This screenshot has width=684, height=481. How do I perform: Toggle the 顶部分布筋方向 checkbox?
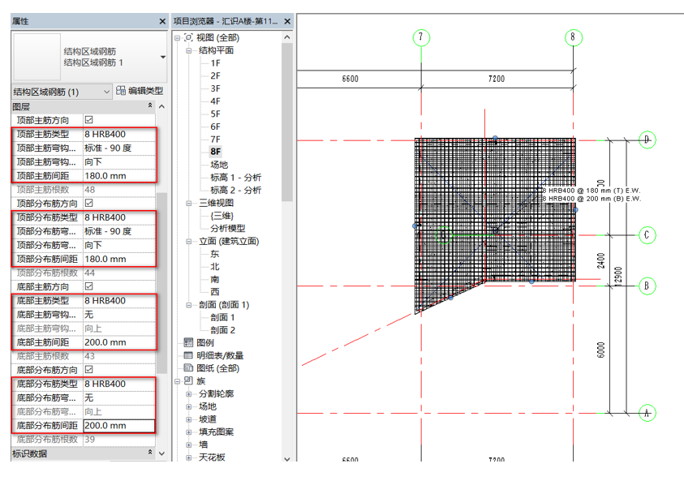point(89,204)
